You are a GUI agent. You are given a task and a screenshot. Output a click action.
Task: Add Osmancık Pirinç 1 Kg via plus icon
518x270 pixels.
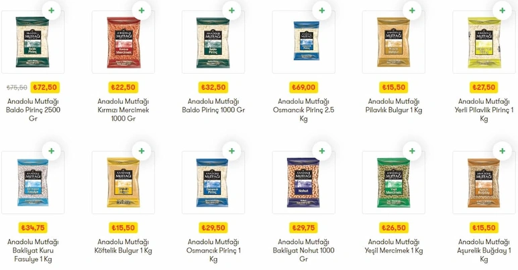(x=231, y=151)
